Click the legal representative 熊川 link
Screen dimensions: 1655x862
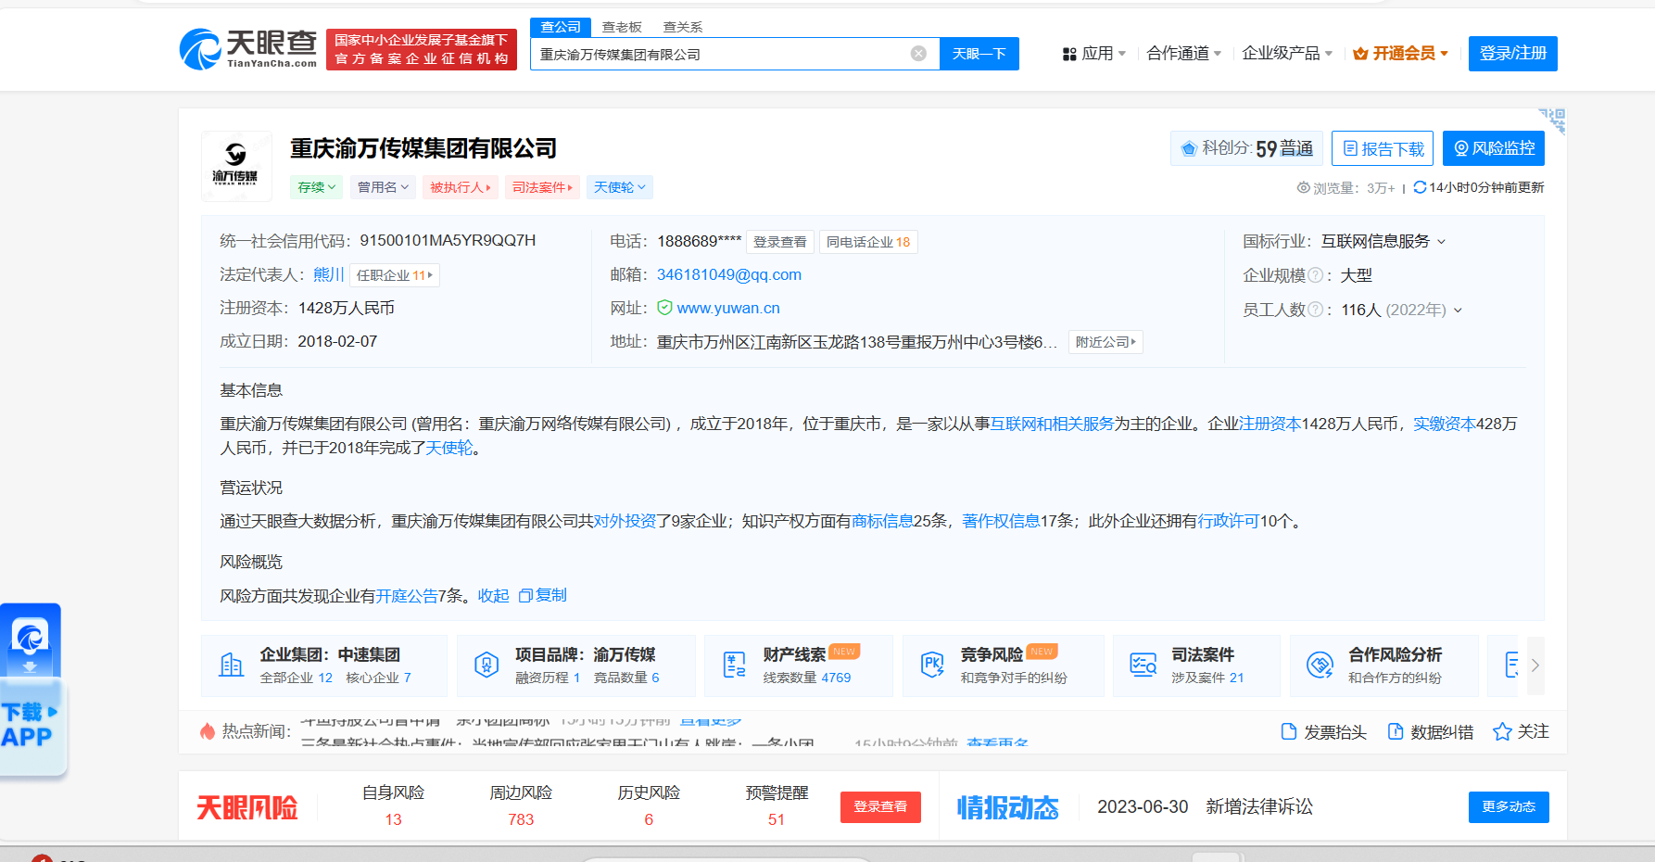tap(328, 274)
